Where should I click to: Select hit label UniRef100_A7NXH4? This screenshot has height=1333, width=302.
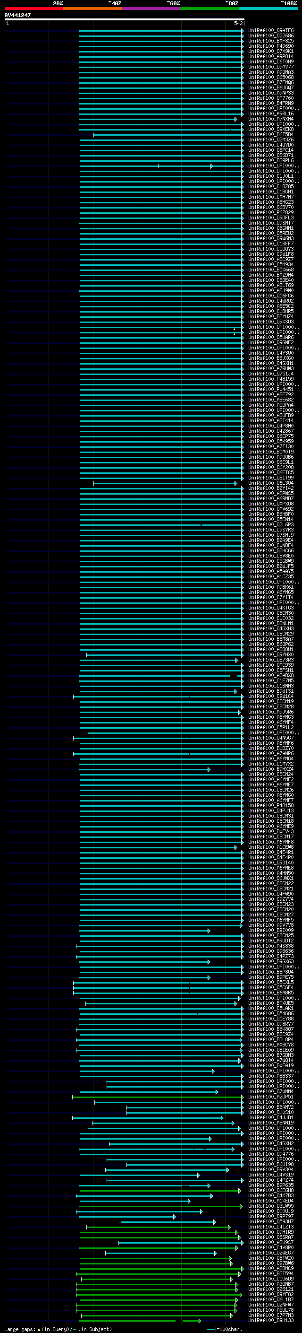(x=271, y=119)
